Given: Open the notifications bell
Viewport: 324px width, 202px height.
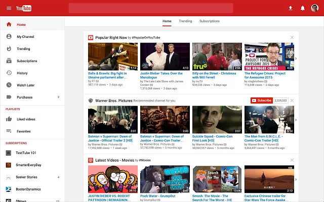Looking at the screenshot, I should pyautogui.click(x=303, y=8).
